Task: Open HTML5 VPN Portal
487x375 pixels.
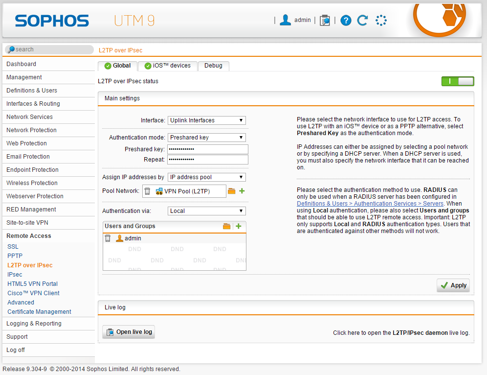Action: 33,284
